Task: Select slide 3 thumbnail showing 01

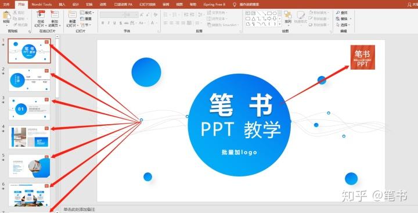Action: pos(30,108)
